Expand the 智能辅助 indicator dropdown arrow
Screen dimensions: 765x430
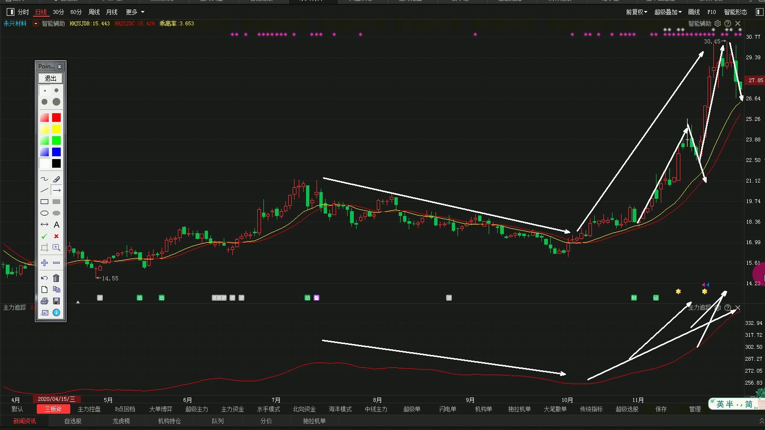pyautogui.click(x=35, y=23)
